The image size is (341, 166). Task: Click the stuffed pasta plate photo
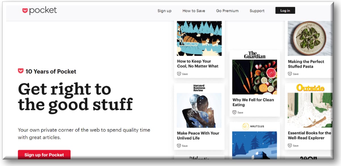pos(310,38)
